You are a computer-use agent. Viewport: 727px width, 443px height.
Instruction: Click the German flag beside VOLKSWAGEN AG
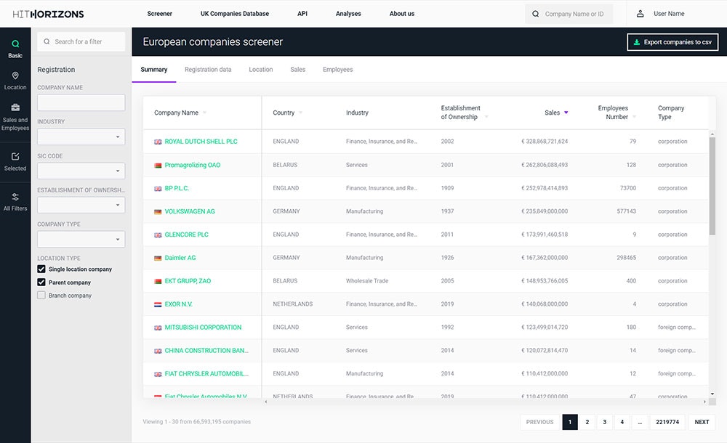(x=158, y=211)
